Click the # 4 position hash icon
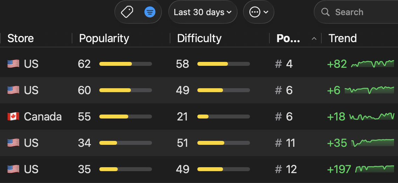The width and height of the screenshot is (398, 183). point(279,64)
